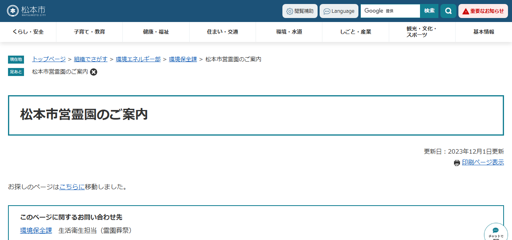512x240 pixels.
Task: Open the 組織でさがす breadcrumb link
Action: (x=90, y=59)
